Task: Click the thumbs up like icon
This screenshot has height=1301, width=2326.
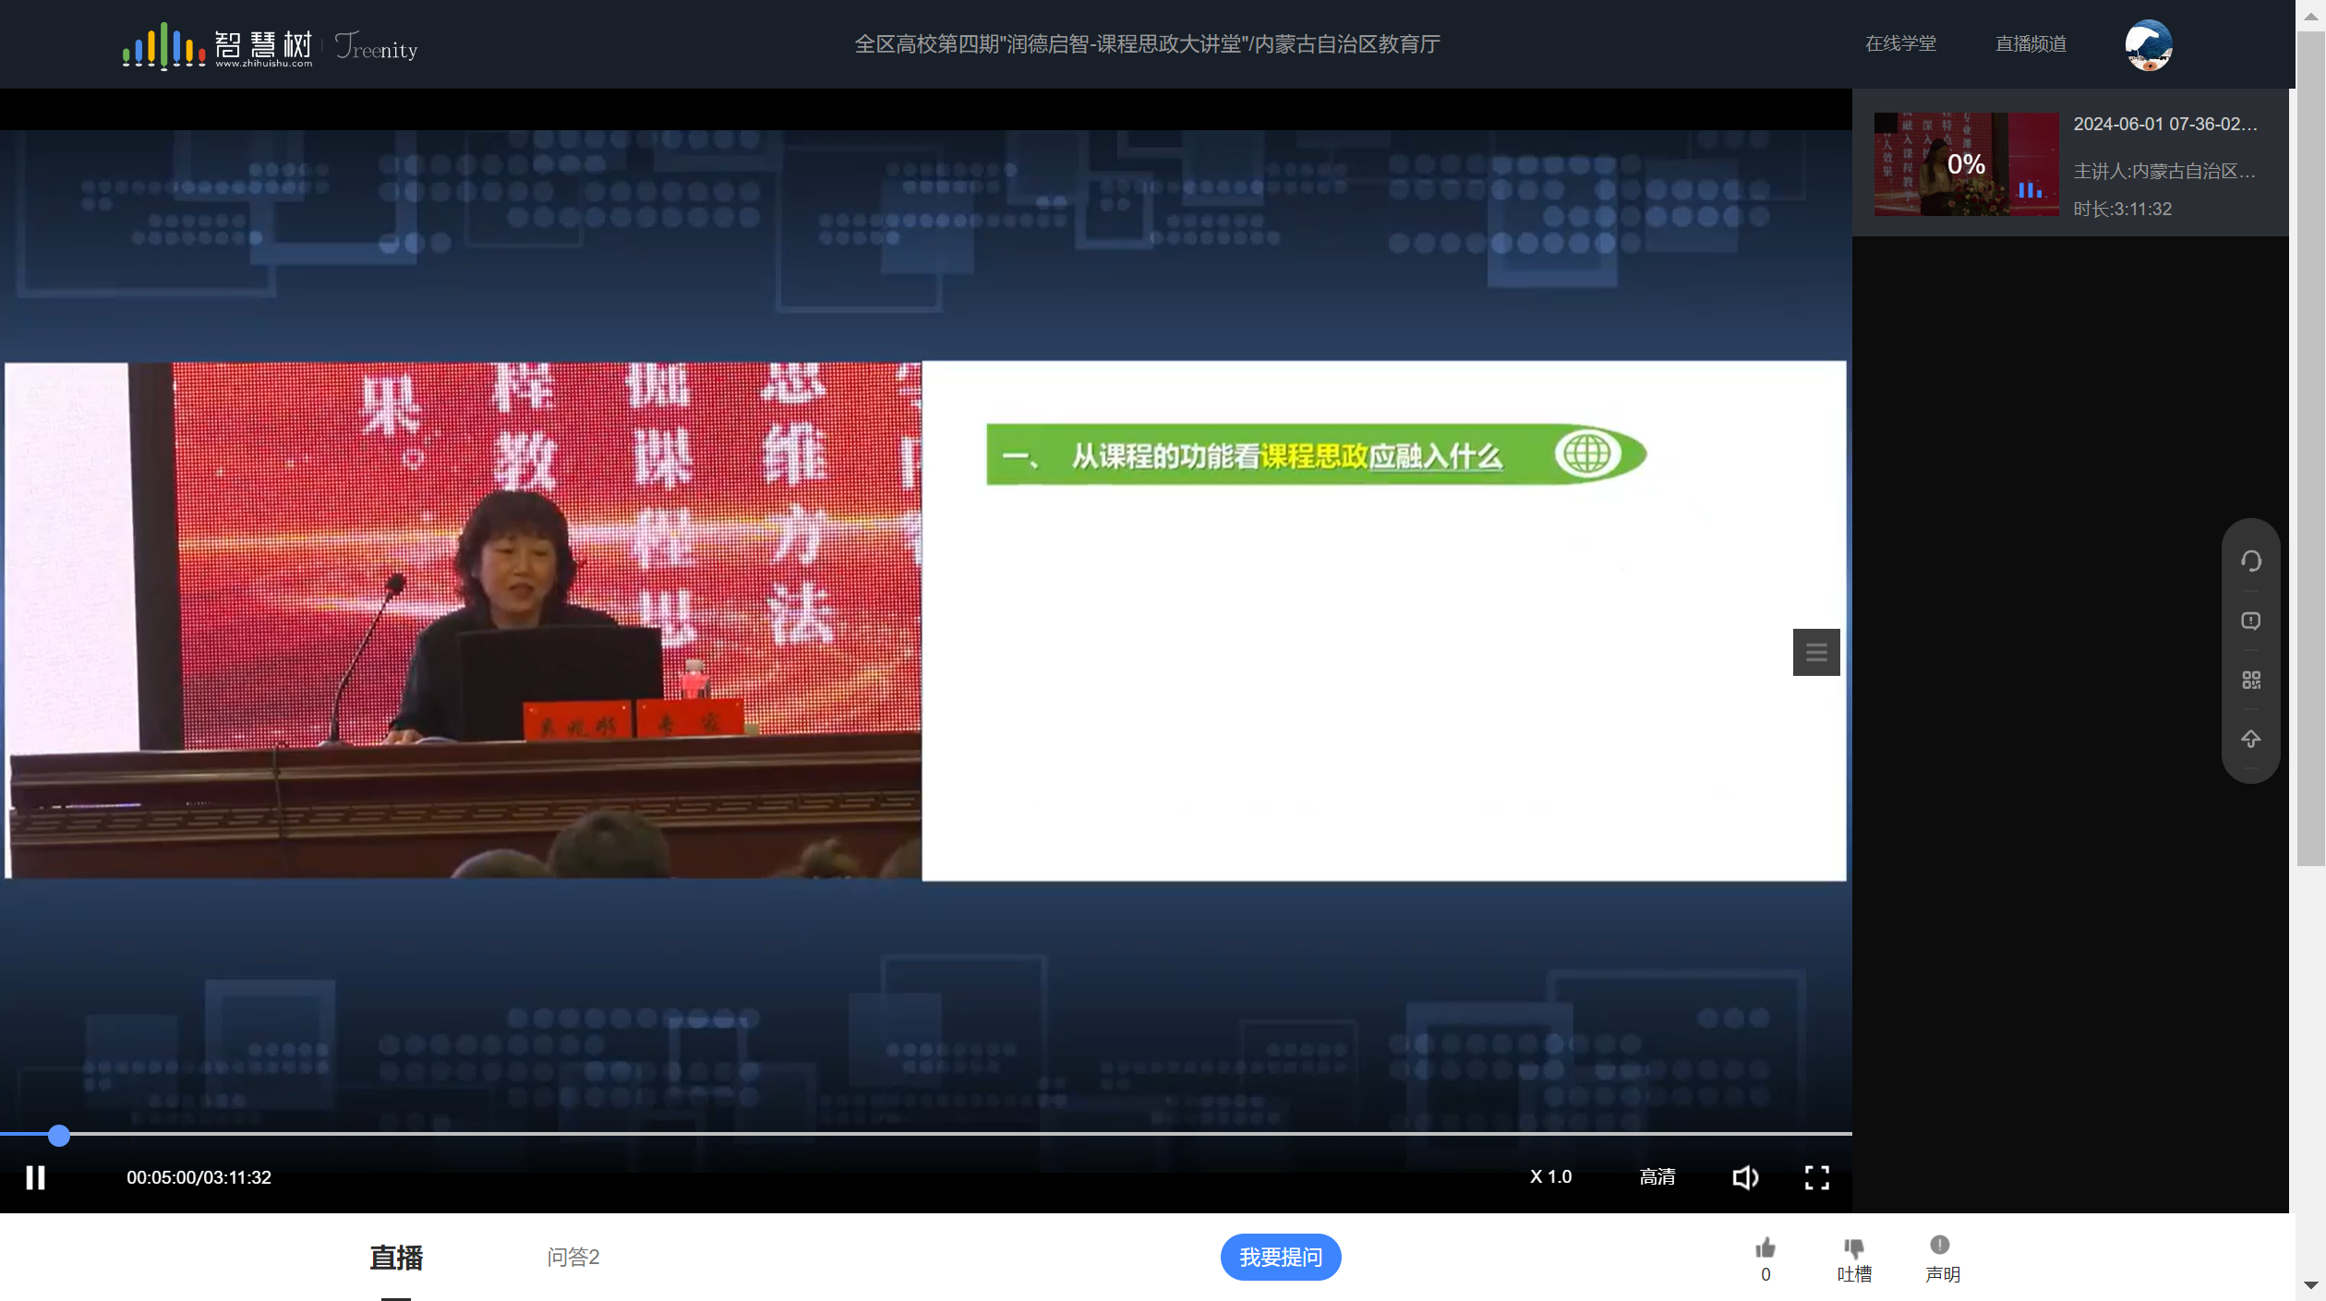Action: 1766,1248
